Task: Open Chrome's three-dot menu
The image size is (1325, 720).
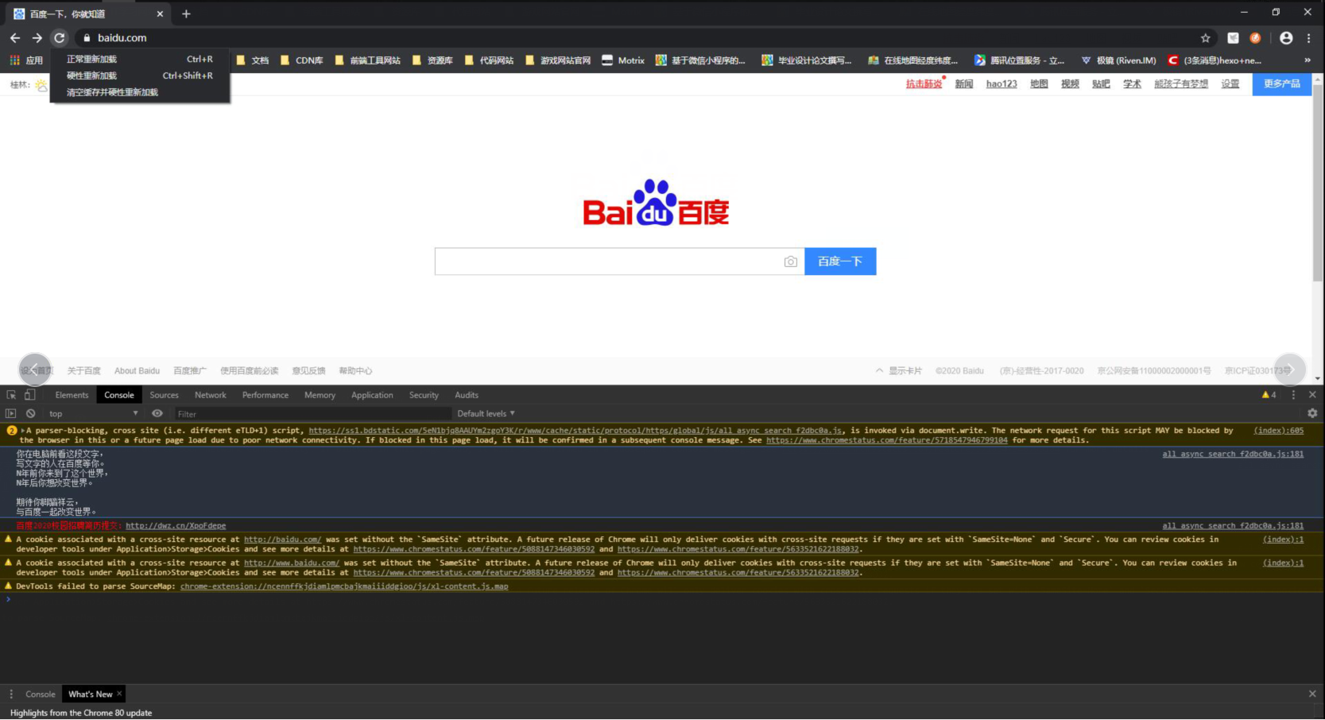Action: click(1308, 37)
